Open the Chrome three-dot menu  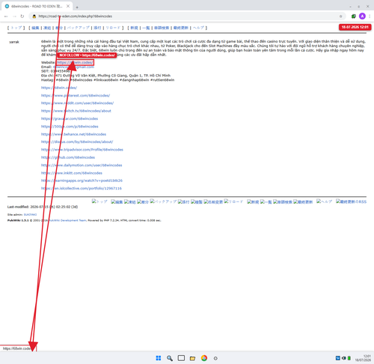point(370,16)
